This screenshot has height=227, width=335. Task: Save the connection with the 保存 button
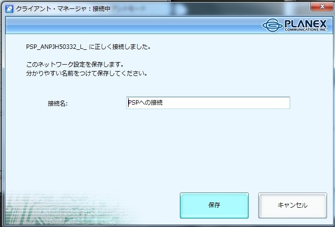214,205
